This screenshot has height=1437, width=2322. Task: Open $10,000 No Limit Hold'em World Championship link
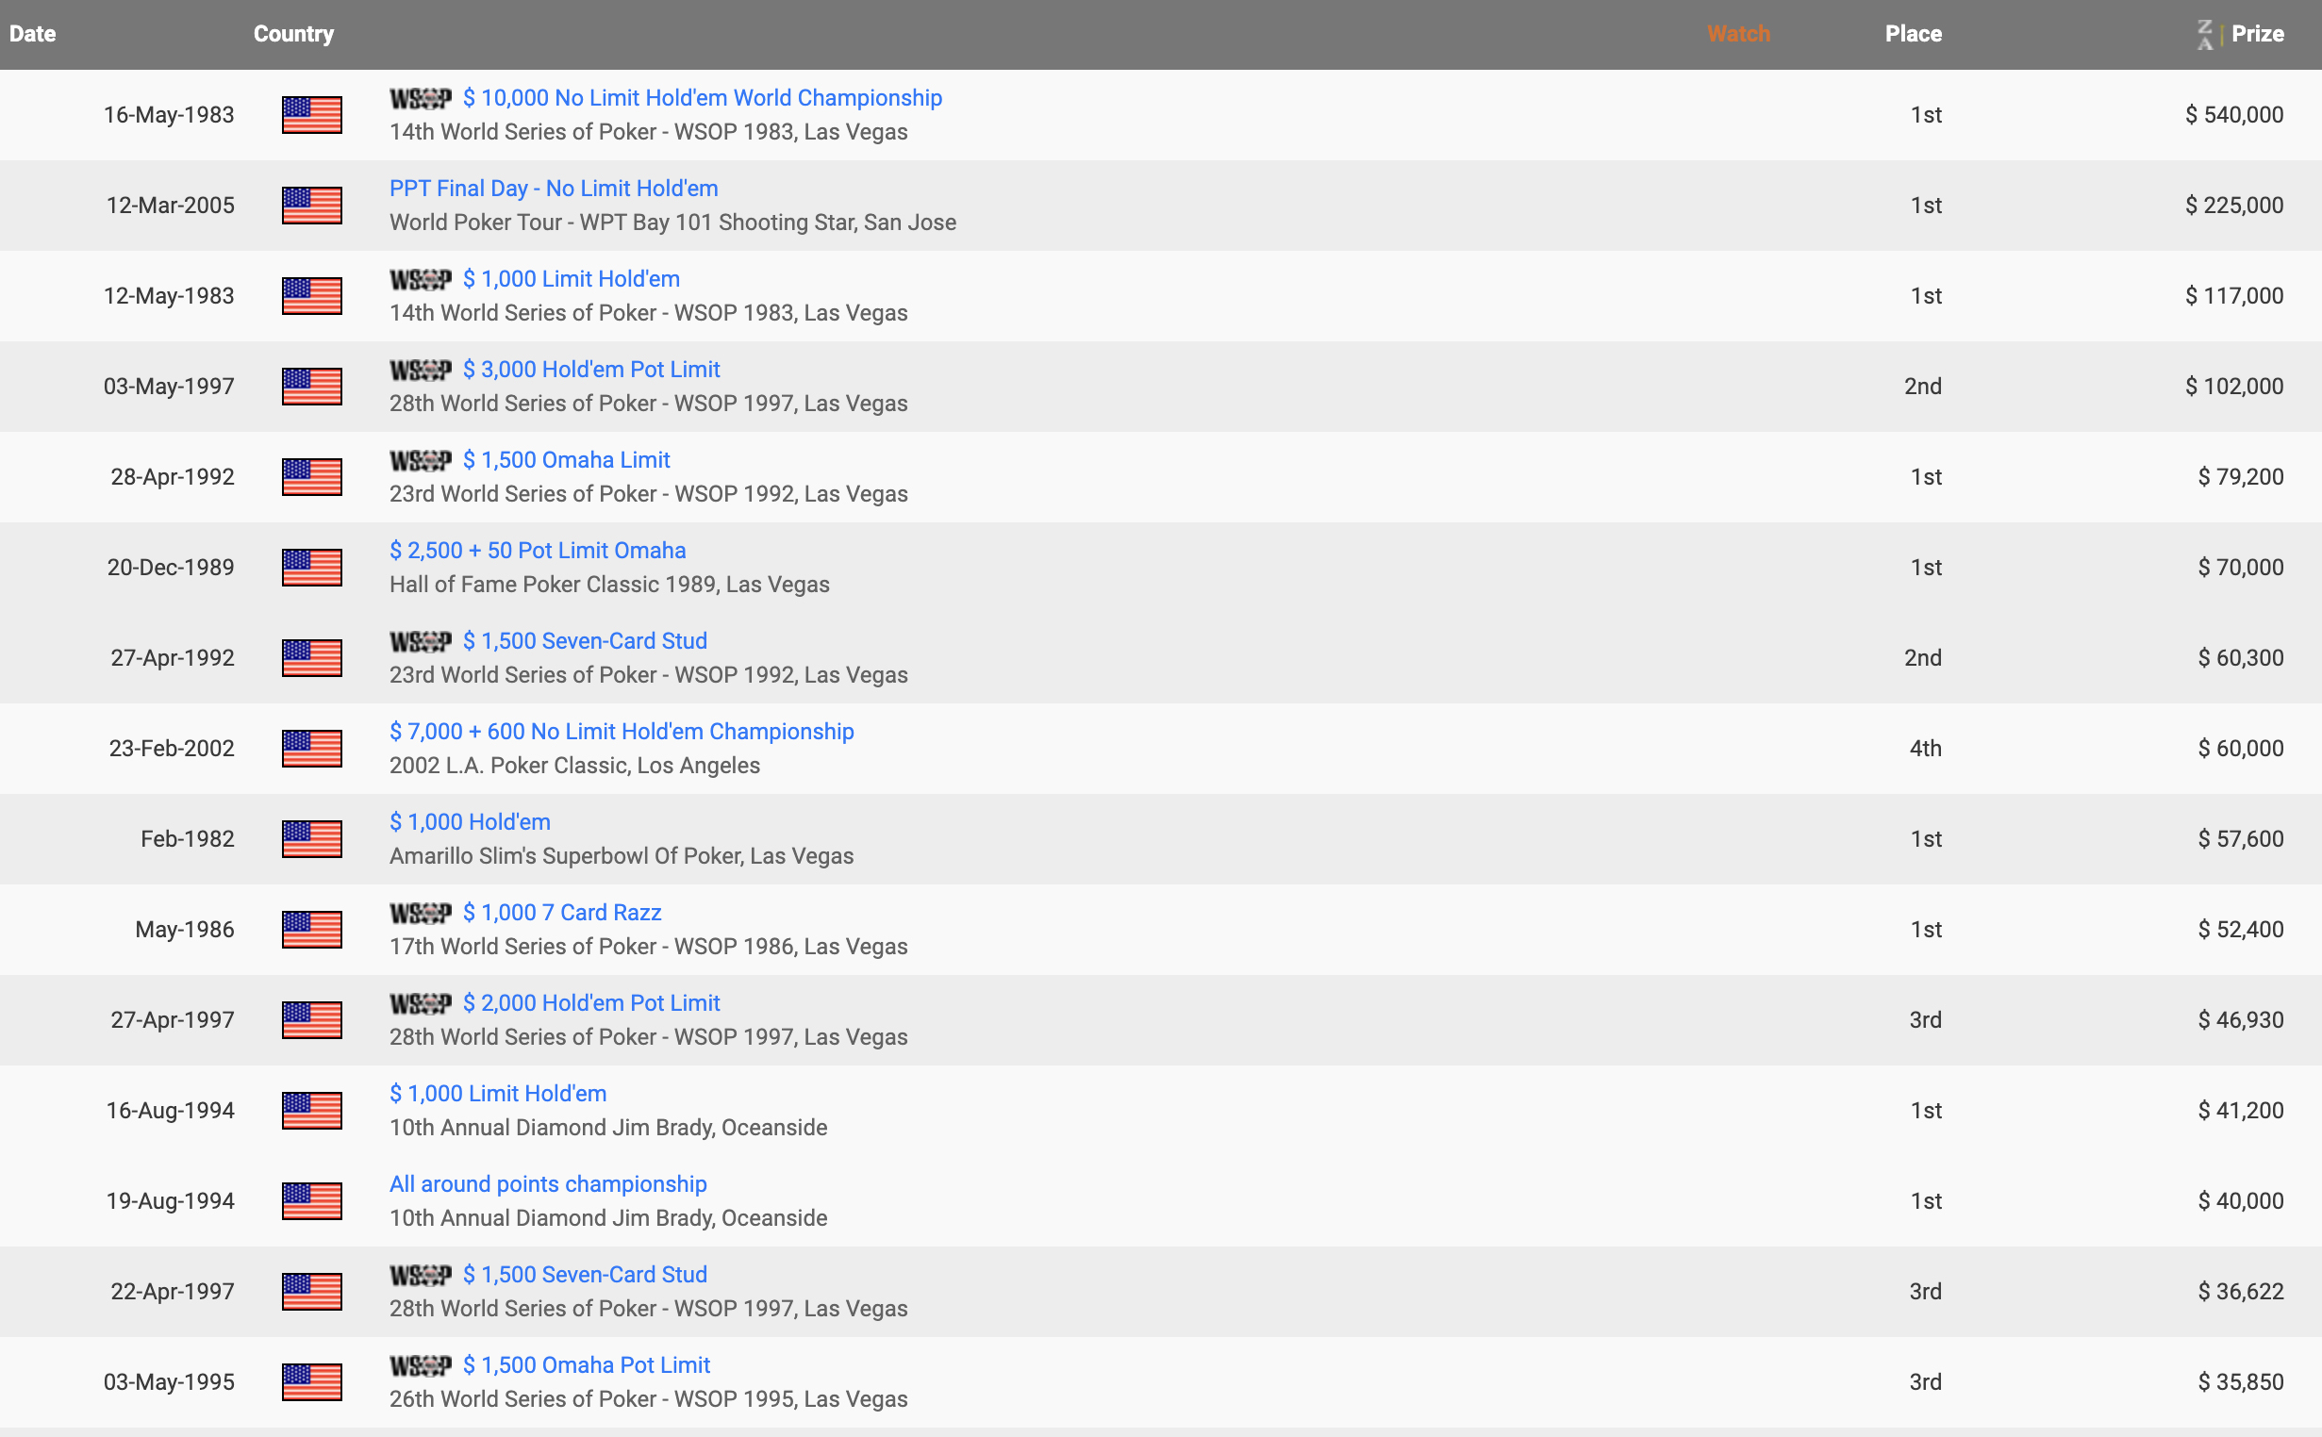click(702, 98)
